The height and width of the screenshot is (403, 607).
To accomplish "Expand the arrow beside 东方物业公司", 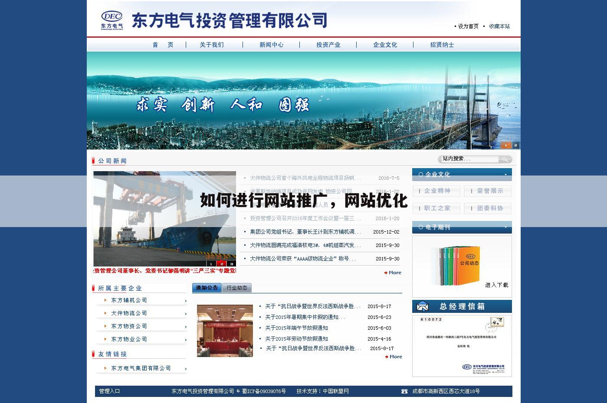I will point(186,340).
